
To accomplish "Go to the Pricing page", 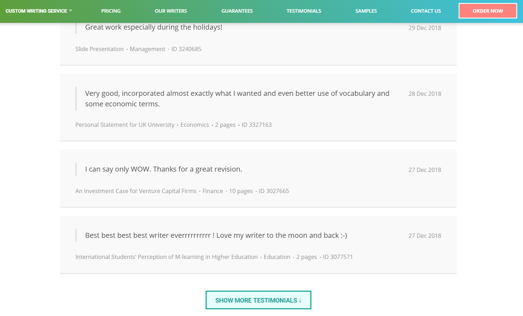I will click(x=111, y=11).
